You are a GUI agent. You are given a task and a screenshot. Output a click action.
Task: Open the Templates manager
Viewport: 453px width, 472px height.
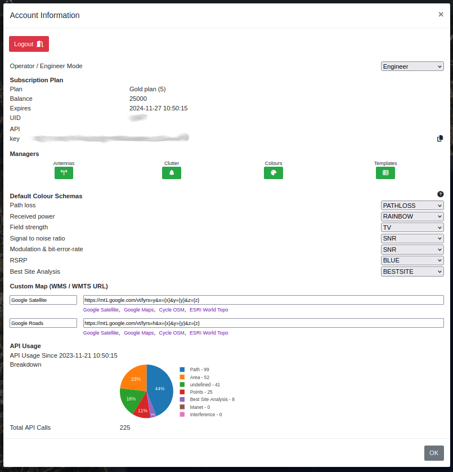pos(385,173)
